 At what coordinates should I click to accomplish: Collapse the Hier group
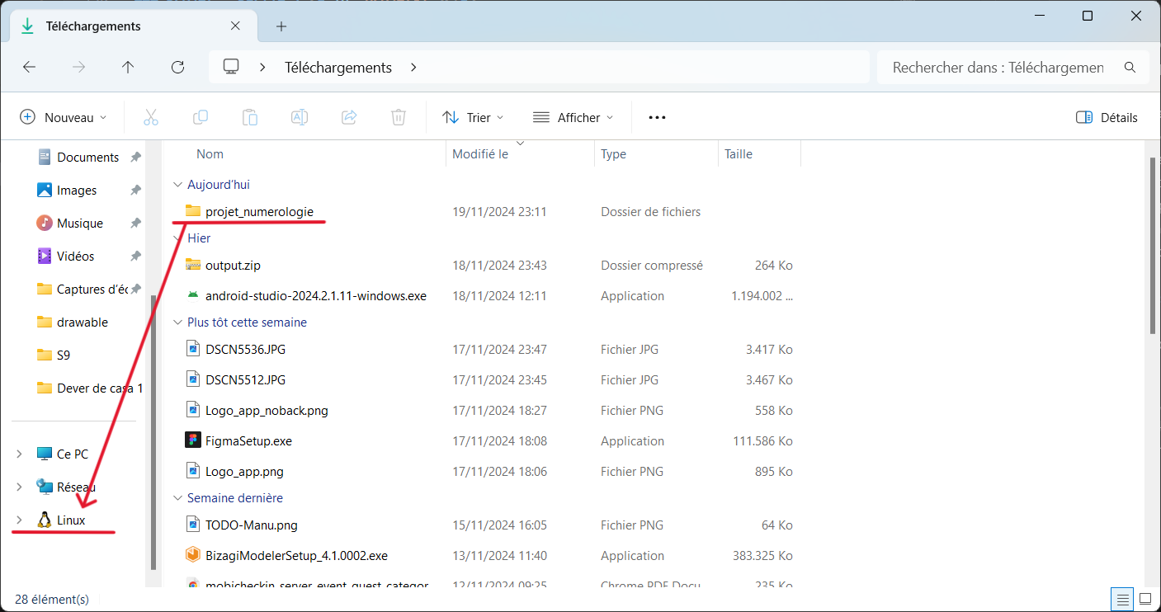click(177, 238)
